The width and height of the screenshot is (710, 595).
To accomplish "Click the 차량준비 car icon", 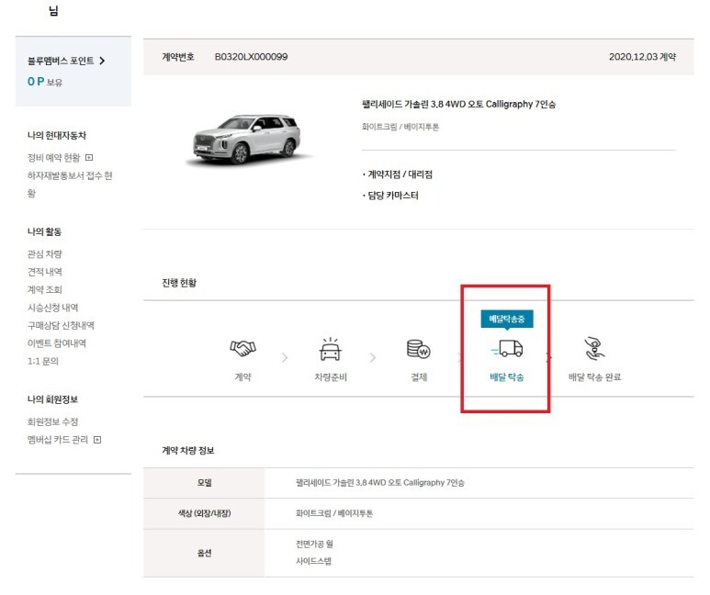I will point(331,349).
